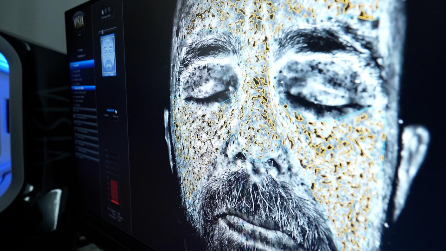The width and height of the screenshot is (446, 251).
Task: Click the bright red marker below the score bar
Action: [x=115, y=202]
